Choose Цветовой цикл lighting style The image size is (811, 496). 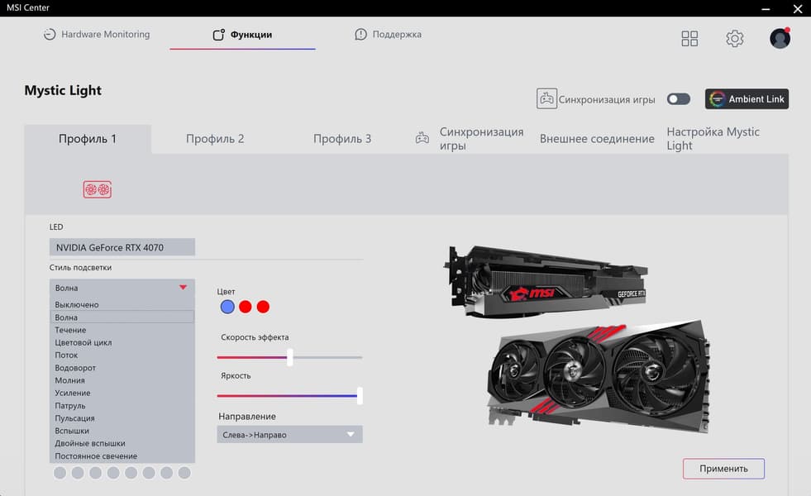click(x=122, y=342)
